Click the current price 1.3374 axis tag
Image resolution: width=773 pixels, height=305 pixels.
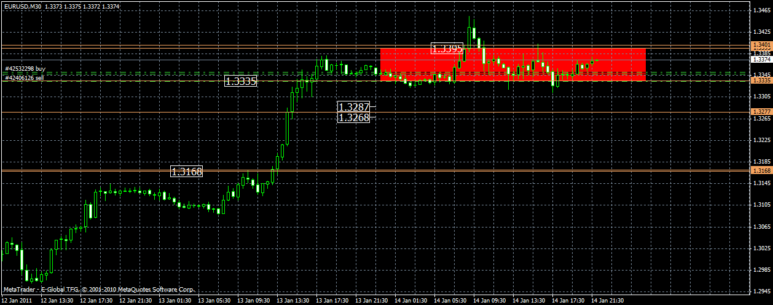tap(761, 60)
